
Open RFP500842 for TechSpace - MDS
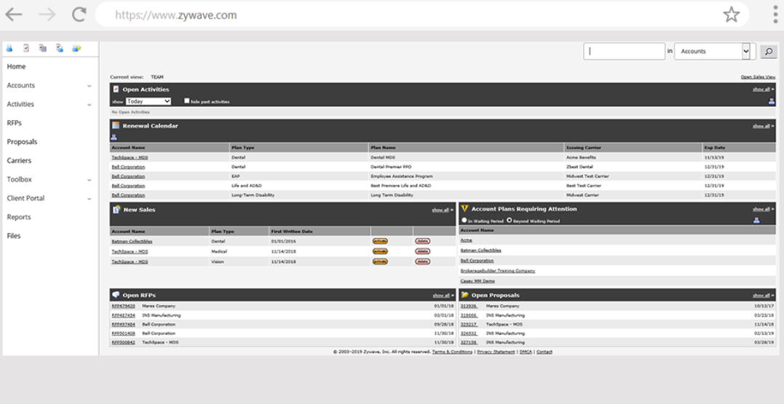coord(123,343)
